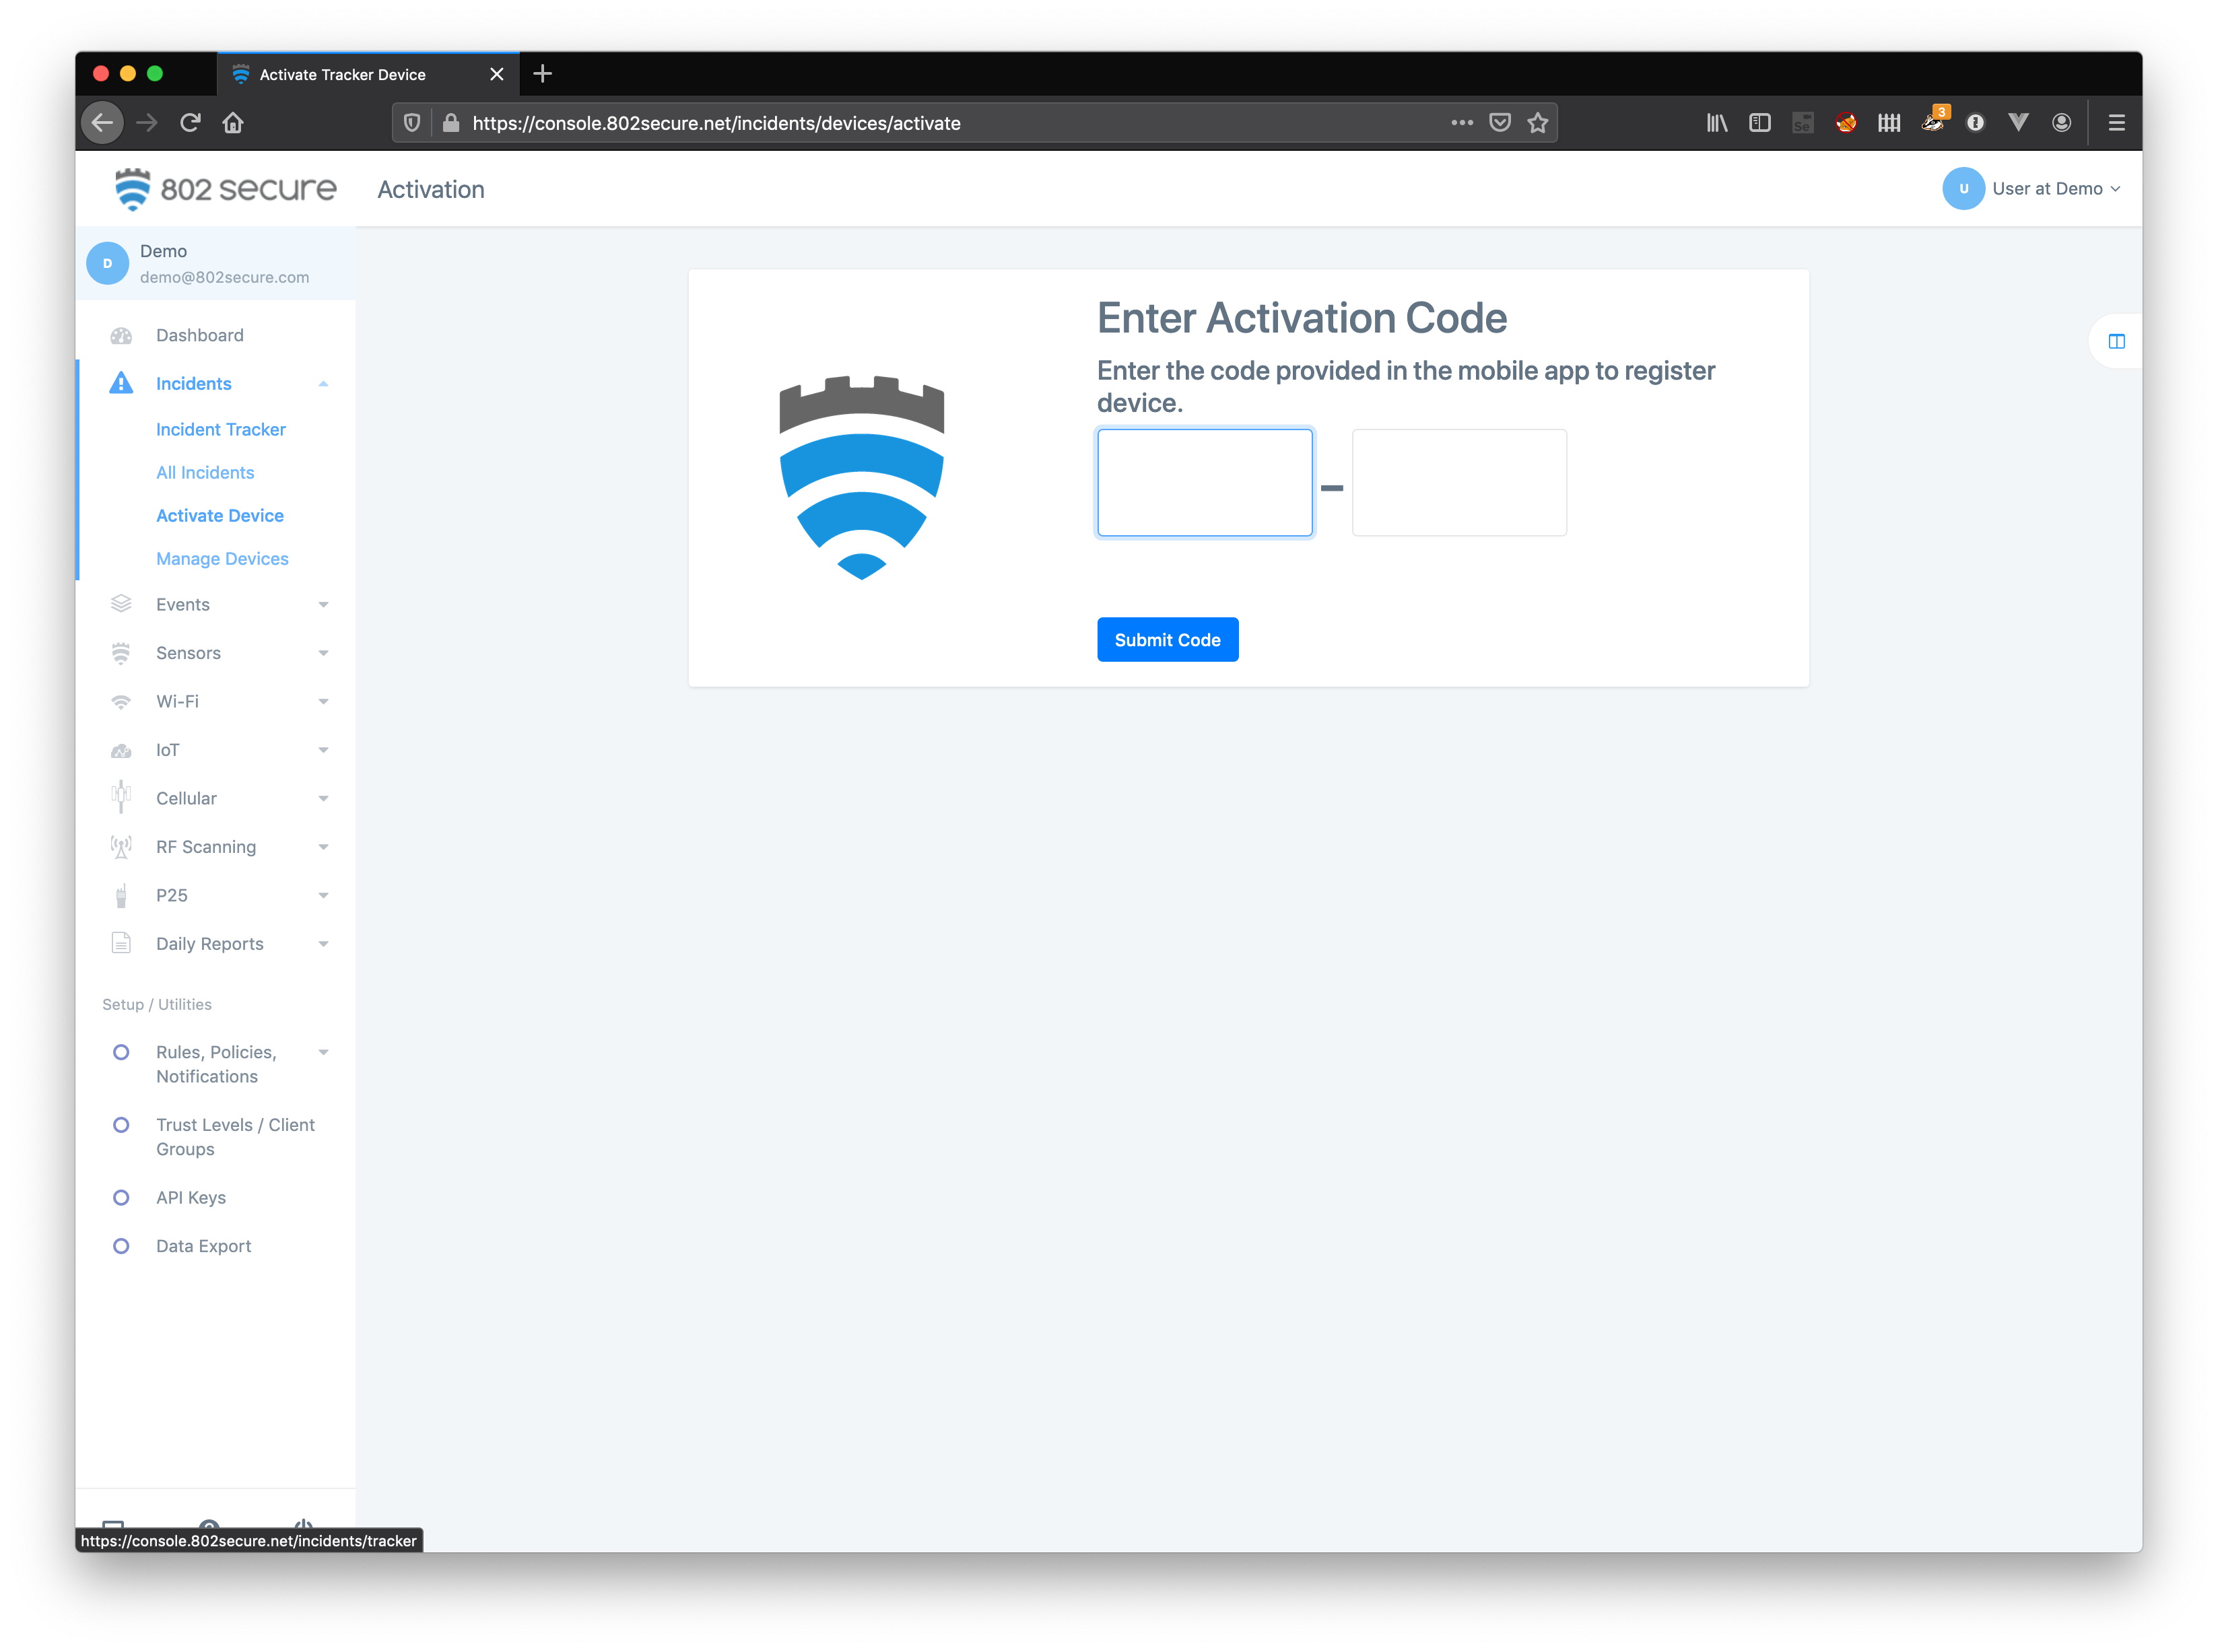Open the API Keys link
Viewport: 2218px width, 1652px height.
tap(191, 1198)
